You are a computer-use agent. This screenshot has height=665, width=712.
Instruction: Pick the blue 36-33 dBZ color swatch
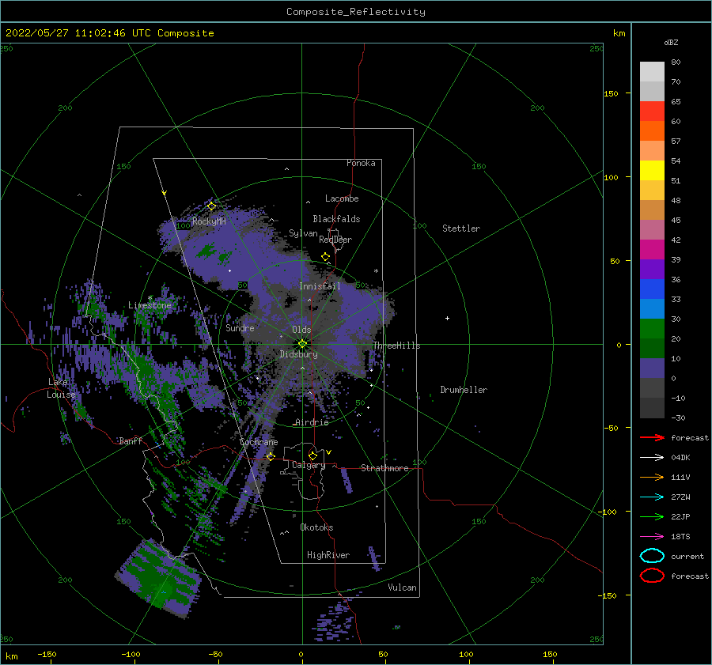(x=652, y=289)
